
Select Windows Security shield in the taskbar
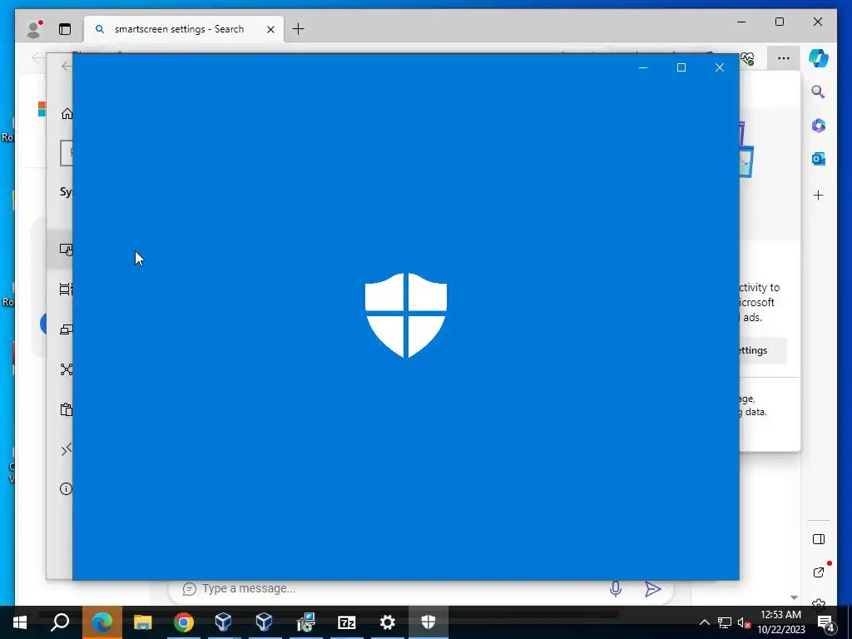pos(428,622)
